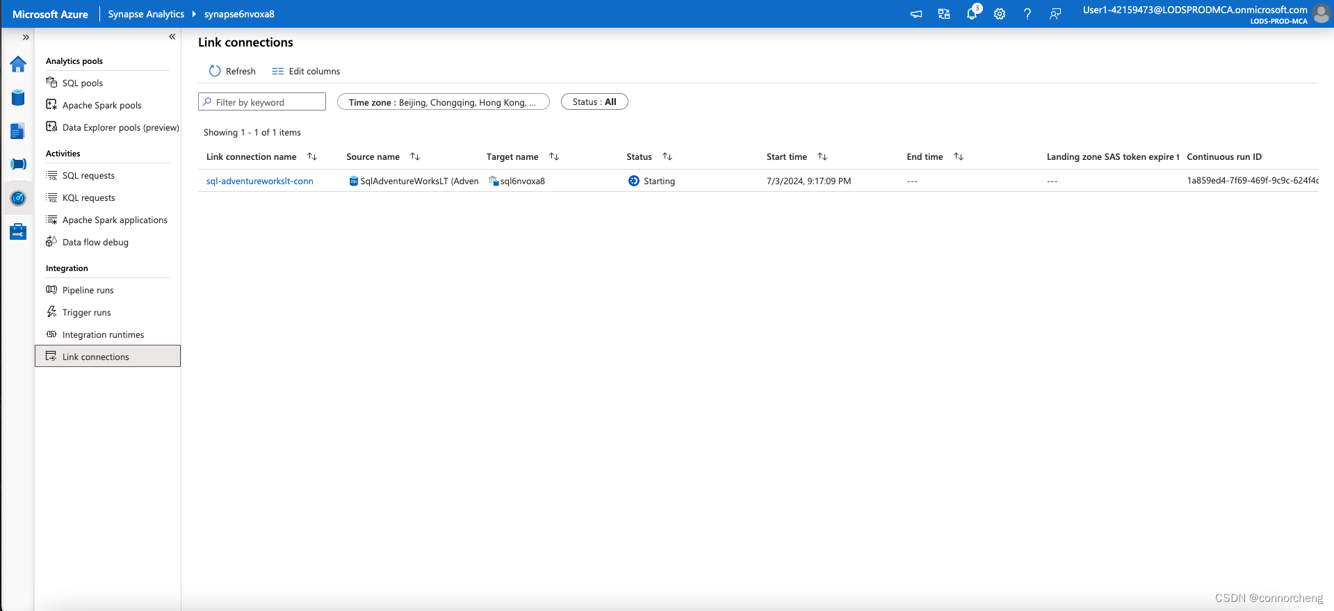Click SqlAdventureWorksLT source name cell
This screenshot has height=611, width=1334.
[x=414, y=181]
